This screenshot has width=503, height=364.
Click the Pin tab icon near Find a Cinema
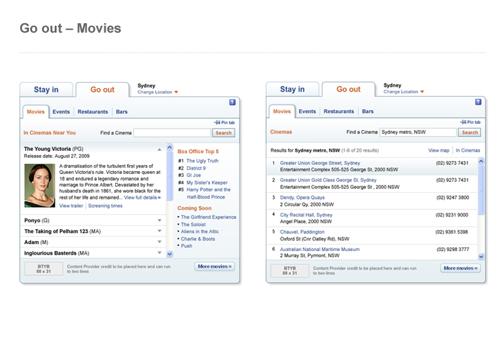tap(224, 122)
